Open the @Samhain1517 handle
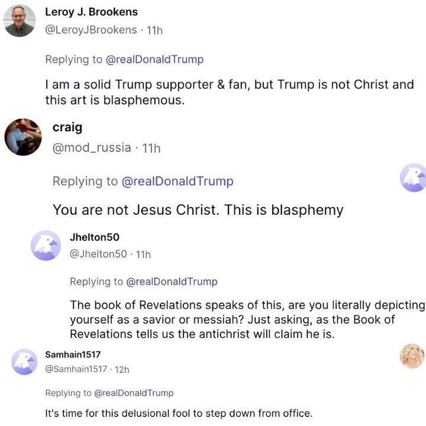Viewport: 426px width, 426px height. point(76,369)
